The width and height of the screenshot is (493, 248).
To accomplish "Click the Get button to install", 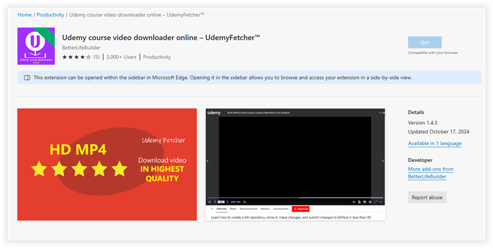I will [425, 42].
